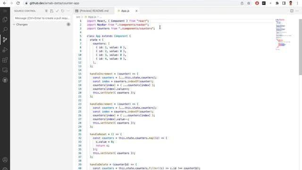Click the github.dev address bar URL
Image resolution: width=302 pixels, height=170 pixels.
54,3
